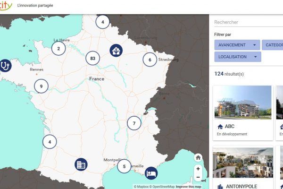Click the cluster of 2 near Le Havre

tap(58, 48)
